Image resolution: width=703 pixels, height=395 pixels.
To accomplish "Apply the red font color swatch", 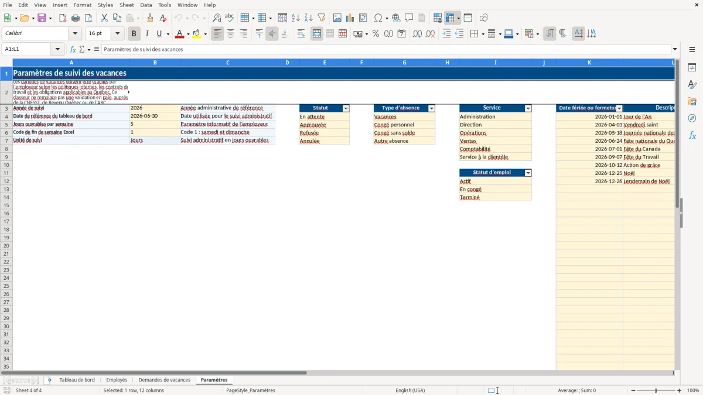I will tap(180, 34).
